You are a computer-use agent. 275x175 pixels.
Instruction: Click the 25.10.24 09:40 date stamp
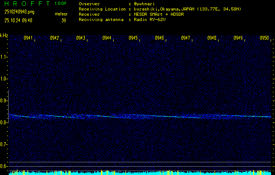[17, 20]
